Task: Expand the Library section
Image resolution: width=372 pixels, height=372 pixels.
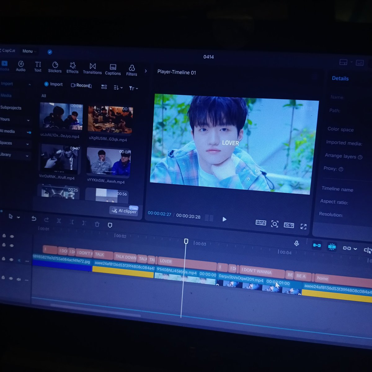Action: click(27, 156)
